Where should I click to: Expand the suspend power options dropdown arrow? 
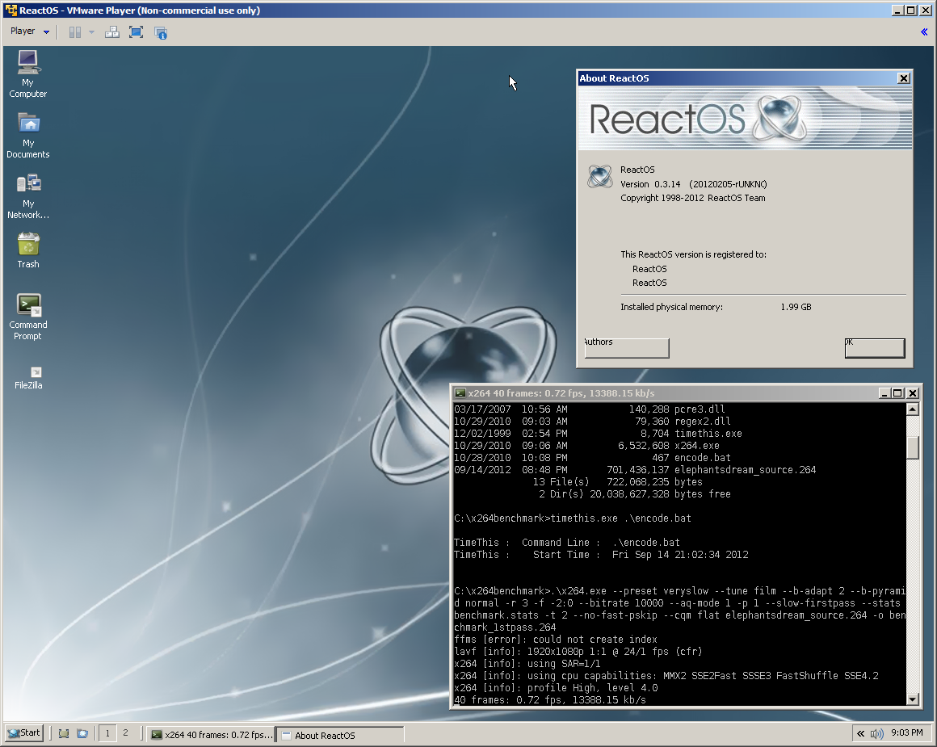tap(91, 32)
